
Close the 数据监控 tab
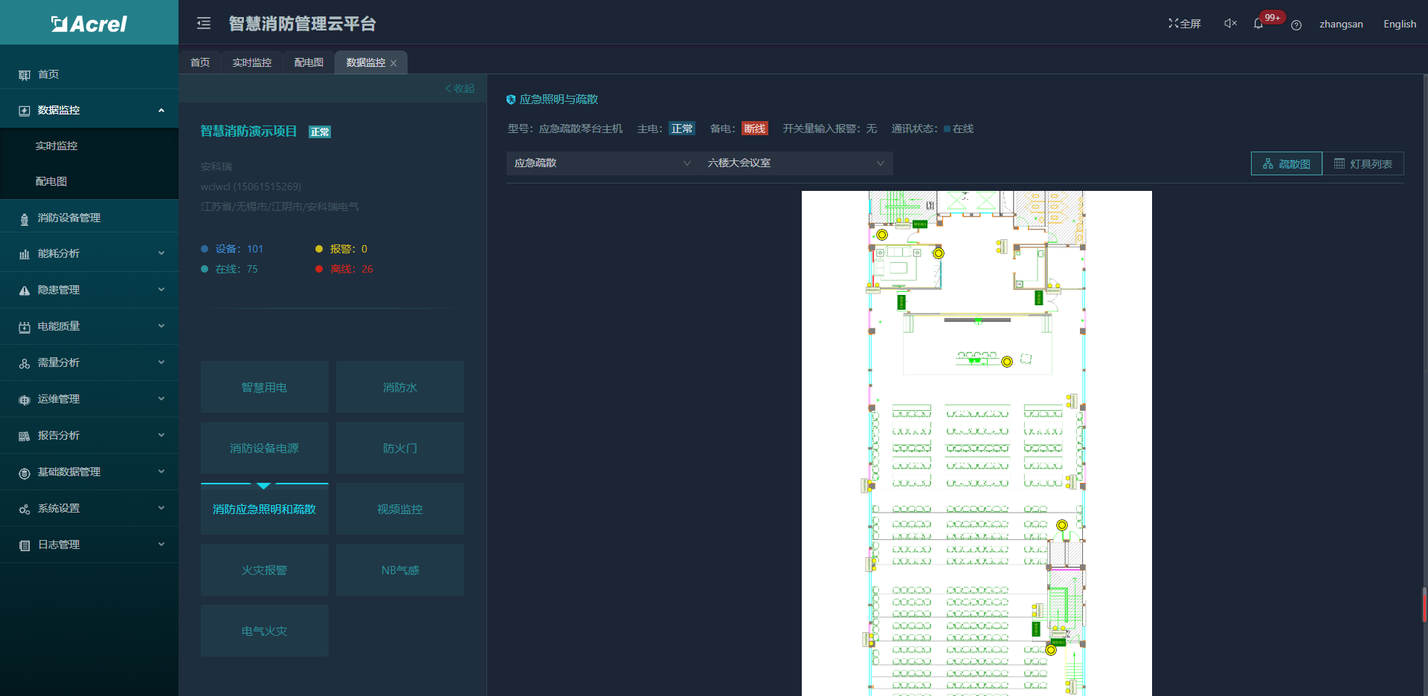(393, 63)
